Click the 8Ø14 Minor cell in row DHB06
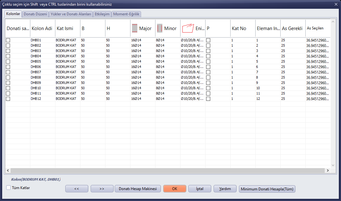Image resolution: width=341 pixels, height=201 pixels. [x=168, y=67]
